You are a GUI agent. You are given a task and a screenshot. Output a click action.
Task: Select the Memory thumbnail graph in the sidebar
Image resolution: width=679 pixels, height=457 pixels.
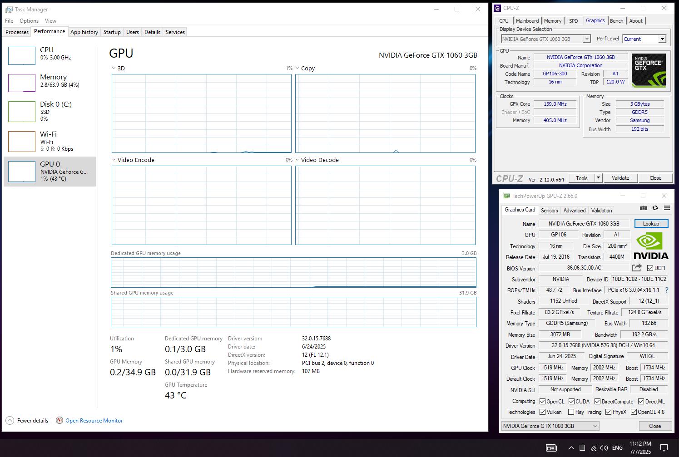22,83
